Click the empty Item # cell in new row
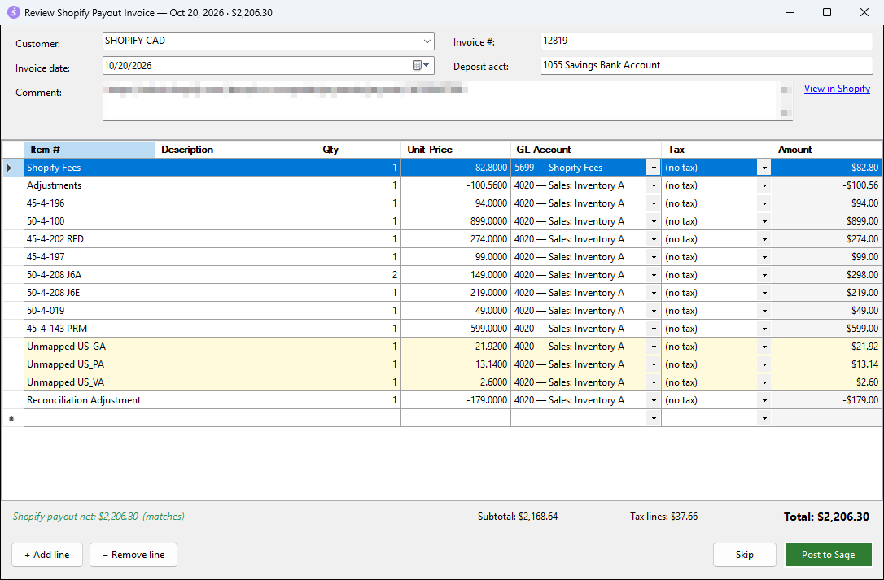The width and height of the screenshot is (884, 580). coord(89,417)
